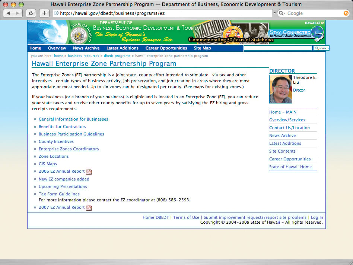Image resolution: width=353 pixels, height=265 pixels.
Task: Open News Archive sidebar link
Action: (283, 135)
